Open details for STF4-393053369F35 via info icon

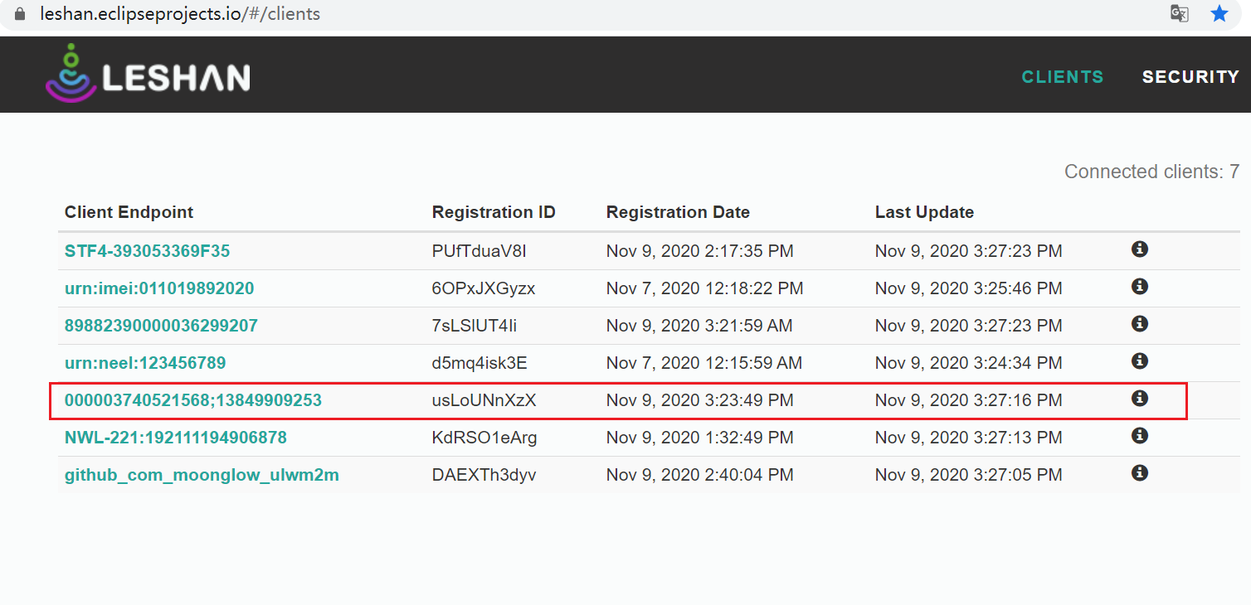pos(1139,249)
